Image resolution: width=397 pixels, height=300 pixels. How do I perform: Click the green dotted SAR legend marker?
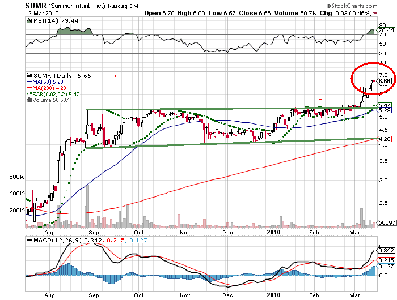click(x=29, y=94)
